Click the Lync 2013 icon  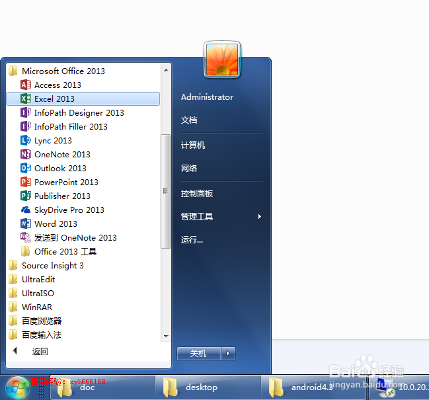tap(26, 140)
